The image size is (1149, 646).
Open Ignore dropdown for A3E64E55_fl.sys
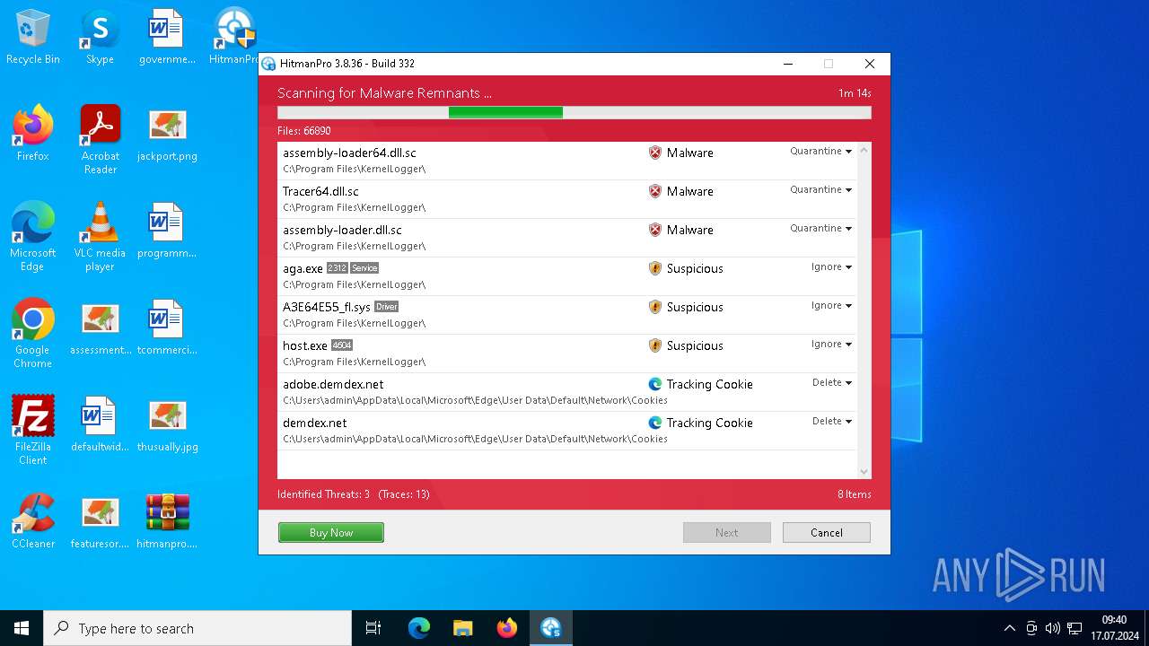pyautogui.click(x=831, y=306)
